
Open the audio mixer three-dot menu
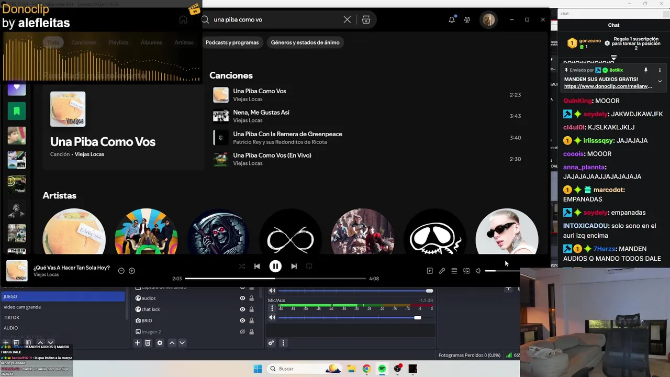283,343
